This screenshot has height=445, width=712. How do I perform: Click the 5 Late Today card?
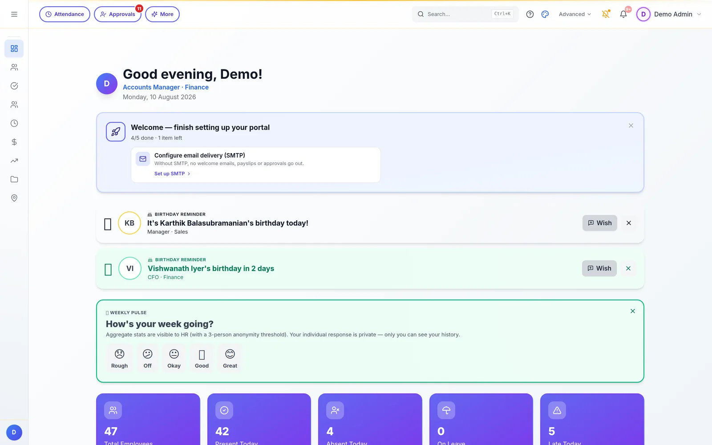coord(592,419)
